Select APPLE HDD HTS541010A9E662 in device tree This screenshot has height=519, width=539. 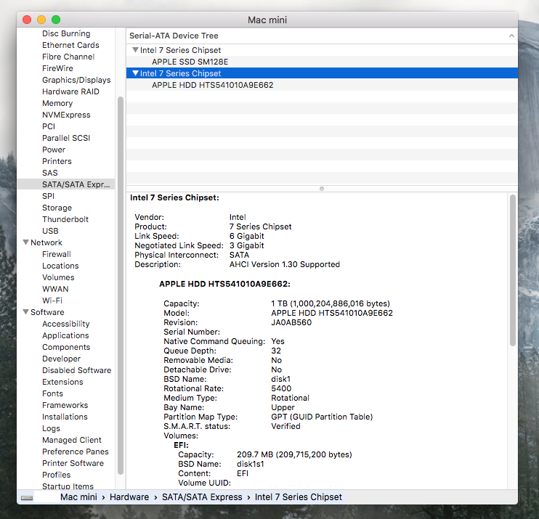point(212,85)
